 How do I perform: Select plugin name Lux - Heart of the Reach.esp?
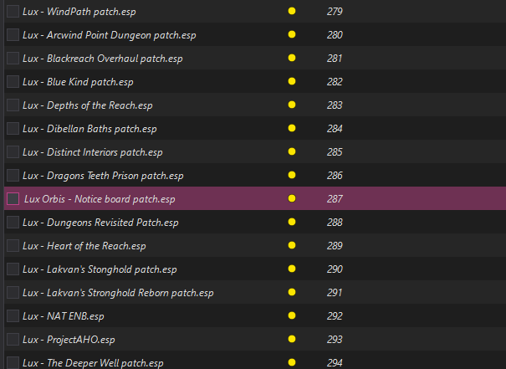pyautogui.click(x=84, y=246)
